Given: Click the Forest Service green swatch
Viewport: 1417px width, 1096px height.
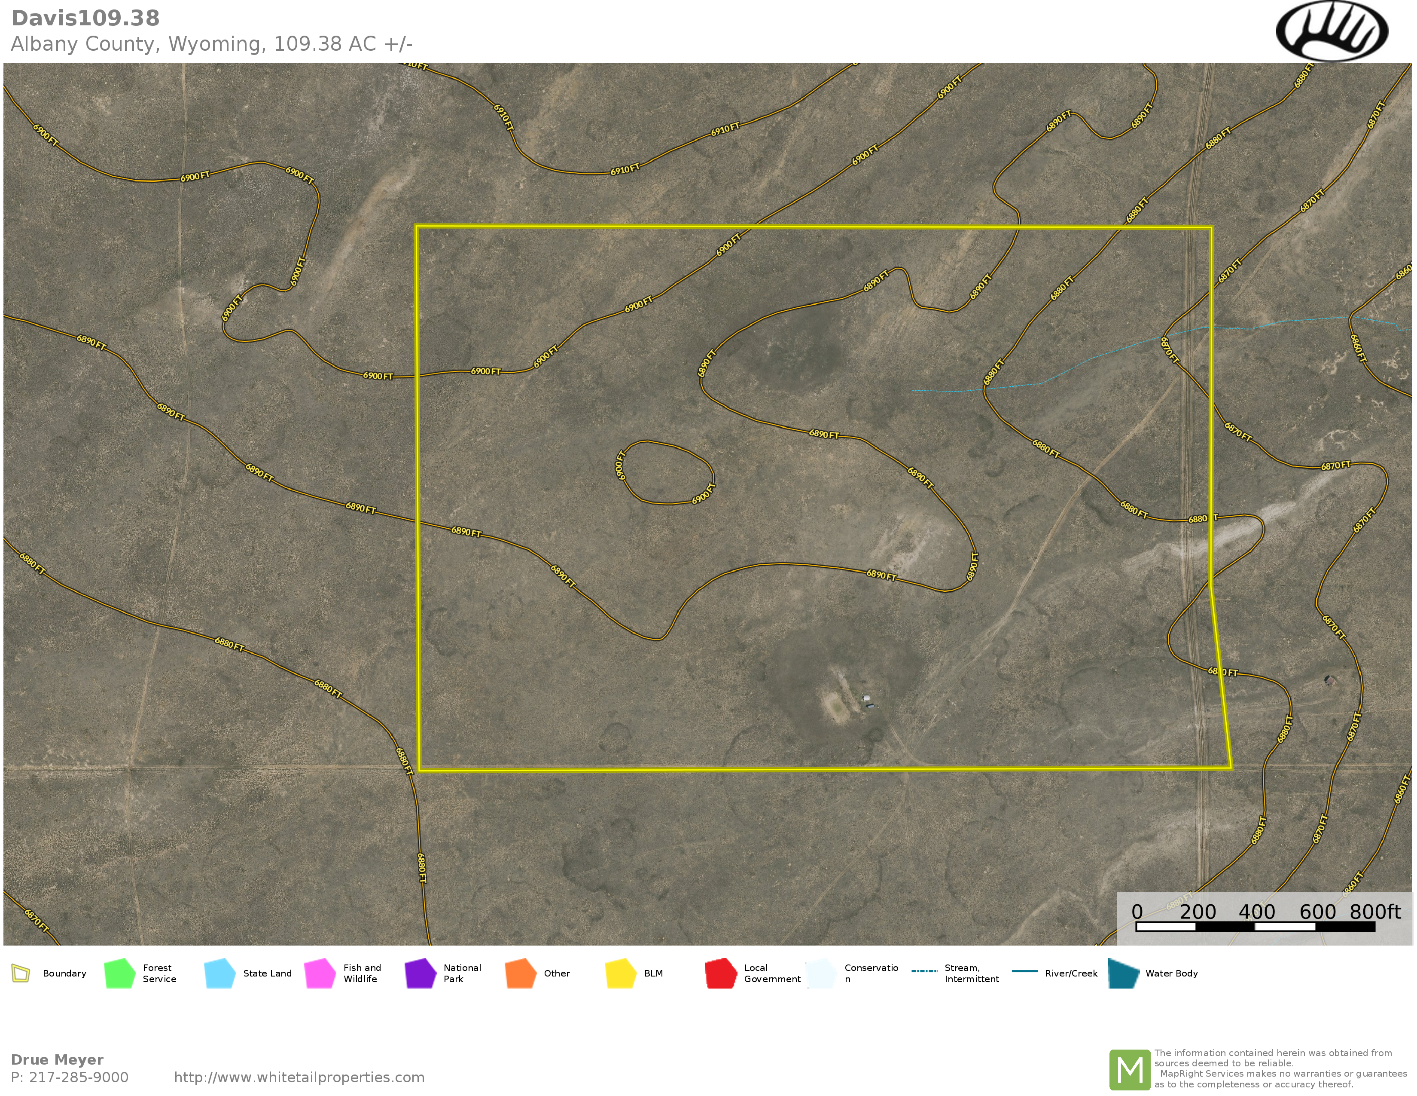Looking at the screenshot, I should coord(119,973).
